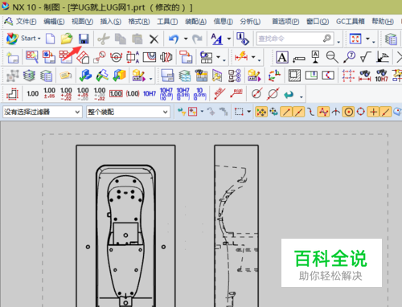This screenshot has height=307, width=402.
Task: Open the 没有选择过滤器 filter dropdown
Action: pyautogui.click(x=42, y=112)
